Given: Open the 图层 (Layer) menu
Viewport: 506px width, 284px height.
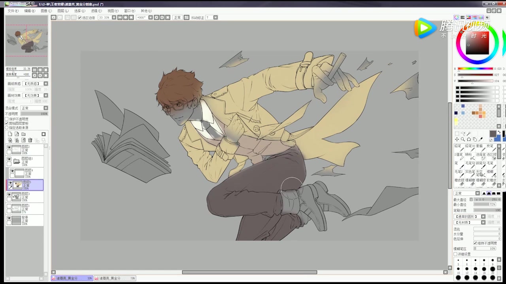Looking at the screenshot, I should (x=63, y=11).
